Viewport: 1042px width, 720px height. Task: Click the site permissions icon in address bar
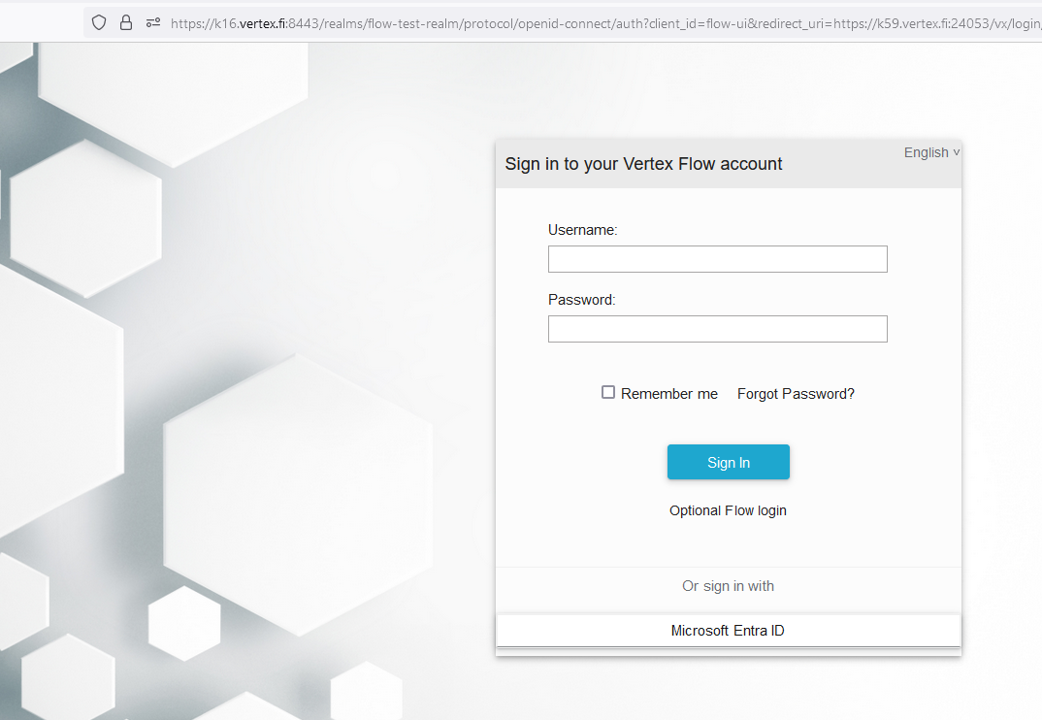coord(153,22)
